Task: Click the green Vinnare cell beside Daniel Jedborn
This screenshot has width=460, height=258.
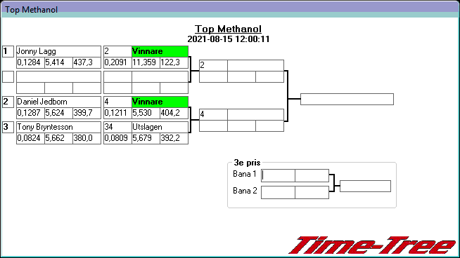Action: click(x=160, y=102)
